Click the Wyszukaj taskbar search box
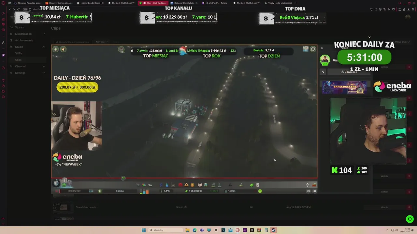This screenshot has height=234, width=417. pos(166,230)
